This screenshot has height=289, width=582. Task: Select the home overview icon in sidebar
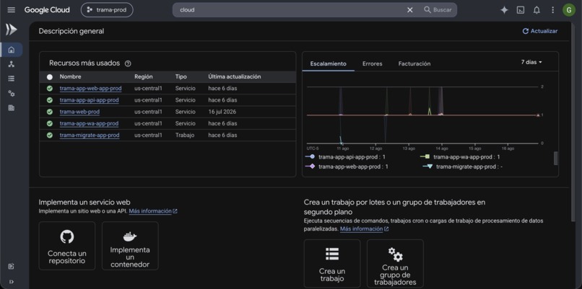pos(11,50)
